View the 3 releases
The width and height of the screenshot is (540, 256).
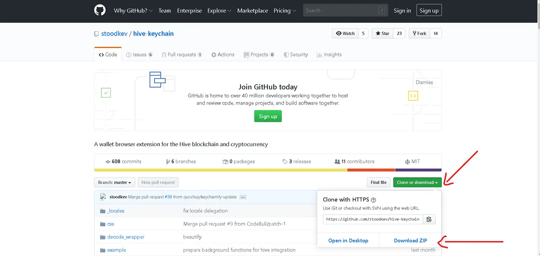[297, 162]
